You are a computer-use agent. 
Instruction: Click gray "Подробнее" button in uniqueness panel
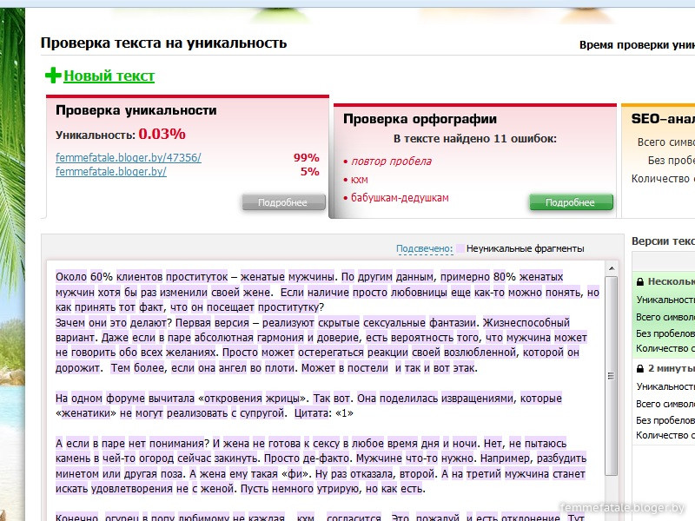pyautogui.click(x=283, y=202)
